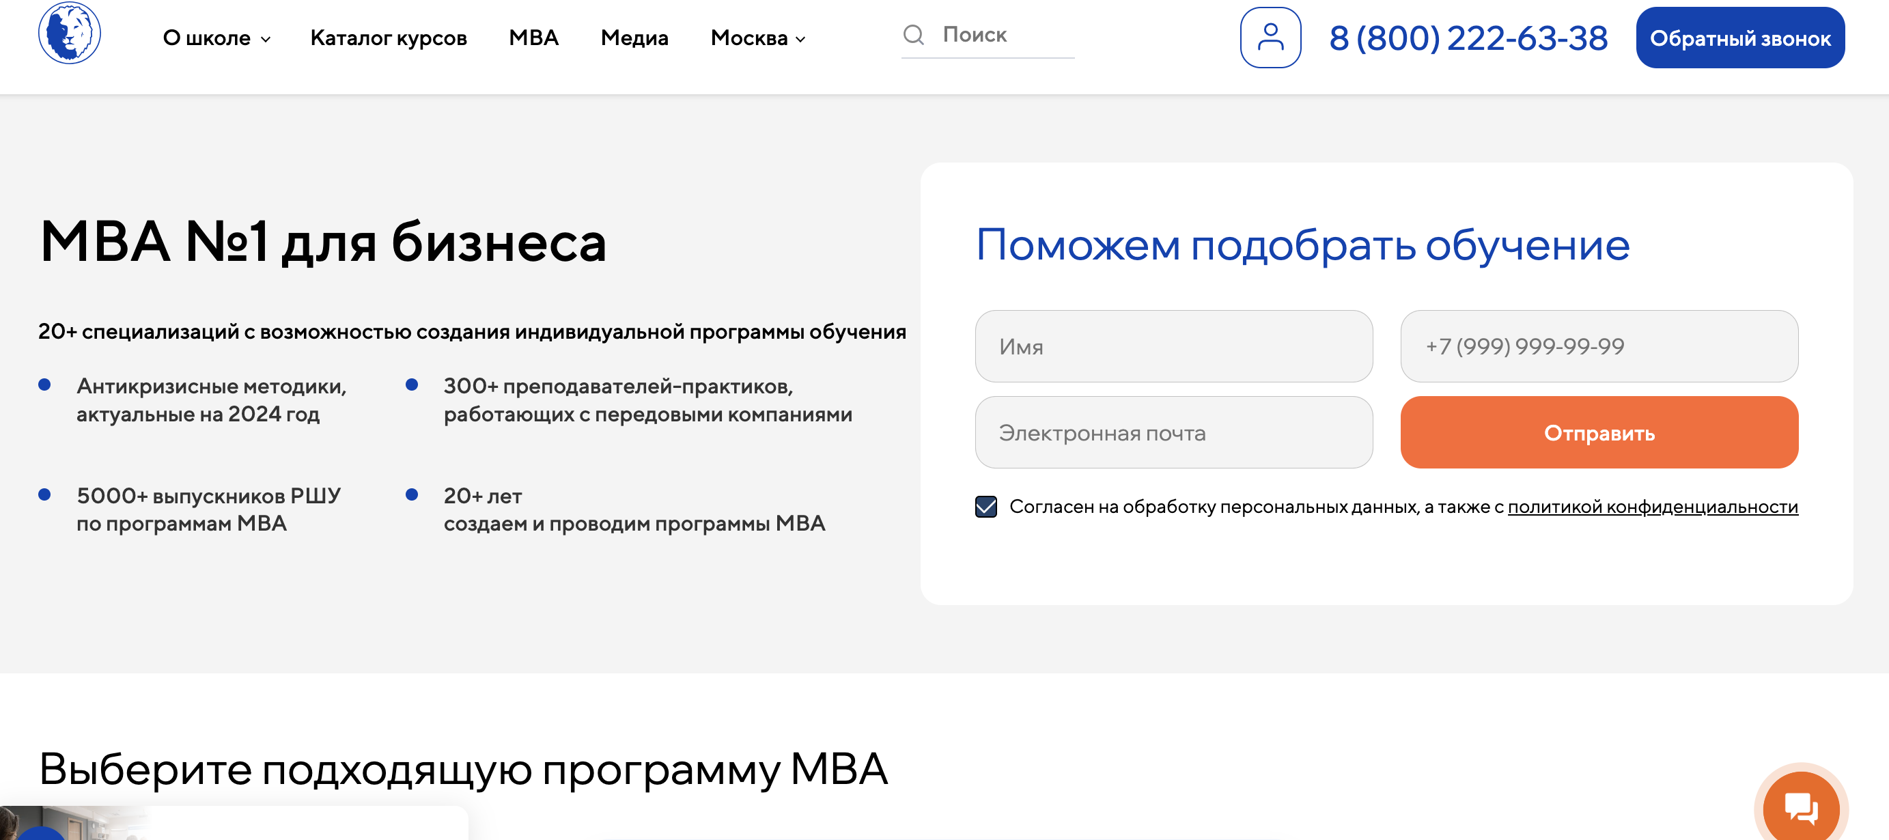Focus the 'Электронная почта' input field
Image resolution: width=1889 pixels, height=840 pixels.
[1173, 432]
